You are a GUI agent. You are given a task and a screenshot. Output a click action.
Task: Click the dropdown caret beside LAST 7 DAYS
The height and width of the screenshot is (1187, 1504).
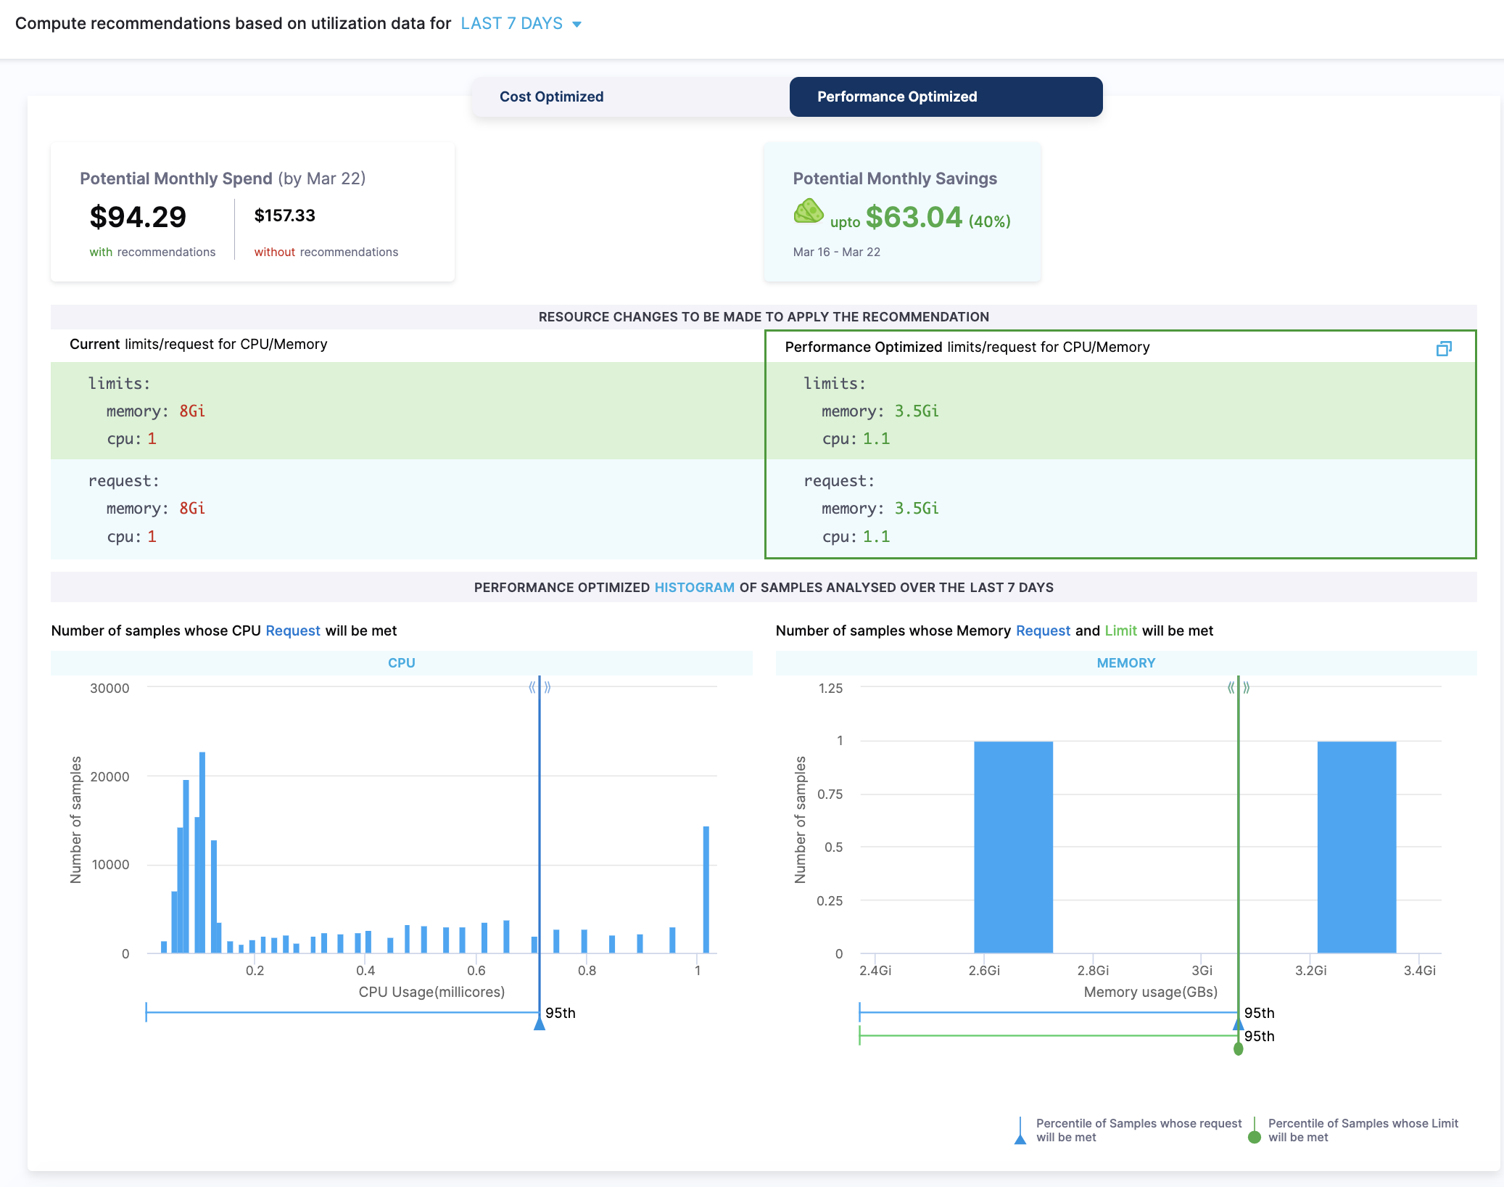tap(577, 25)
